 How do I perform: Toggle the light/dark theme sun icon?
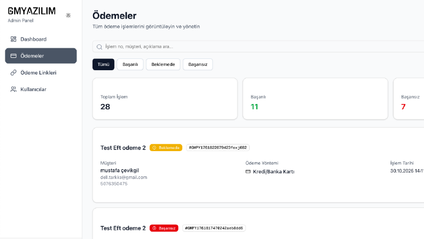[68, 16]
